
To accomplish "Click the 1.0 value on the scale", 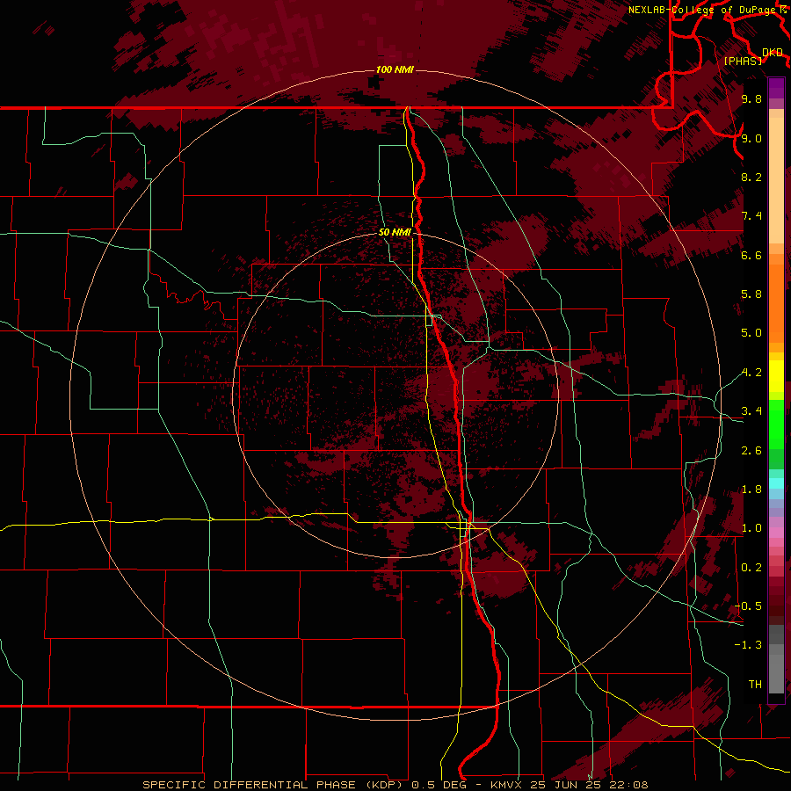I will point(751,528).
